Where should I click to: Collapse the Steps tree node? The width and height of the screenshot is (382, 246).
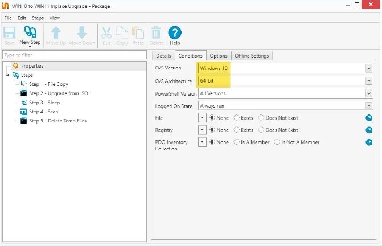pyautogui.click(x=7, y=75)
